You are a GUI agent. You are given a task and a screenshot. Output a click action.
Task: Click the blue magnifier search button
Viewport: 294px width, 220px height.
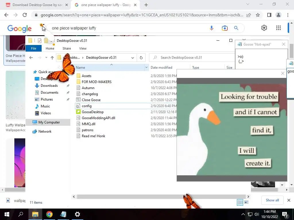click(236, 28)
